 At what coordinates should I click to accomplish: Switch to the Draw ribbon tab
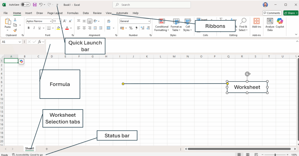pos(39,13)
